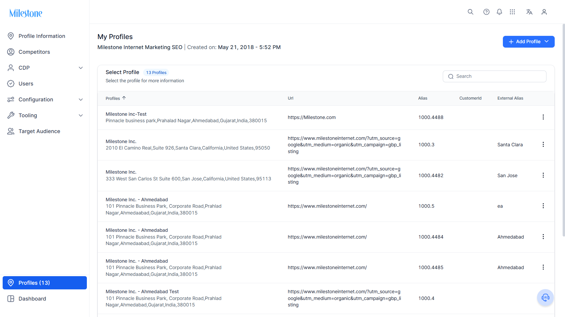Open the language translation icon
565x317 pixels.
529,12
